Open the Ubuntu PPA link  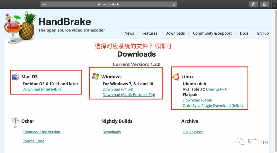click(216, 89)
